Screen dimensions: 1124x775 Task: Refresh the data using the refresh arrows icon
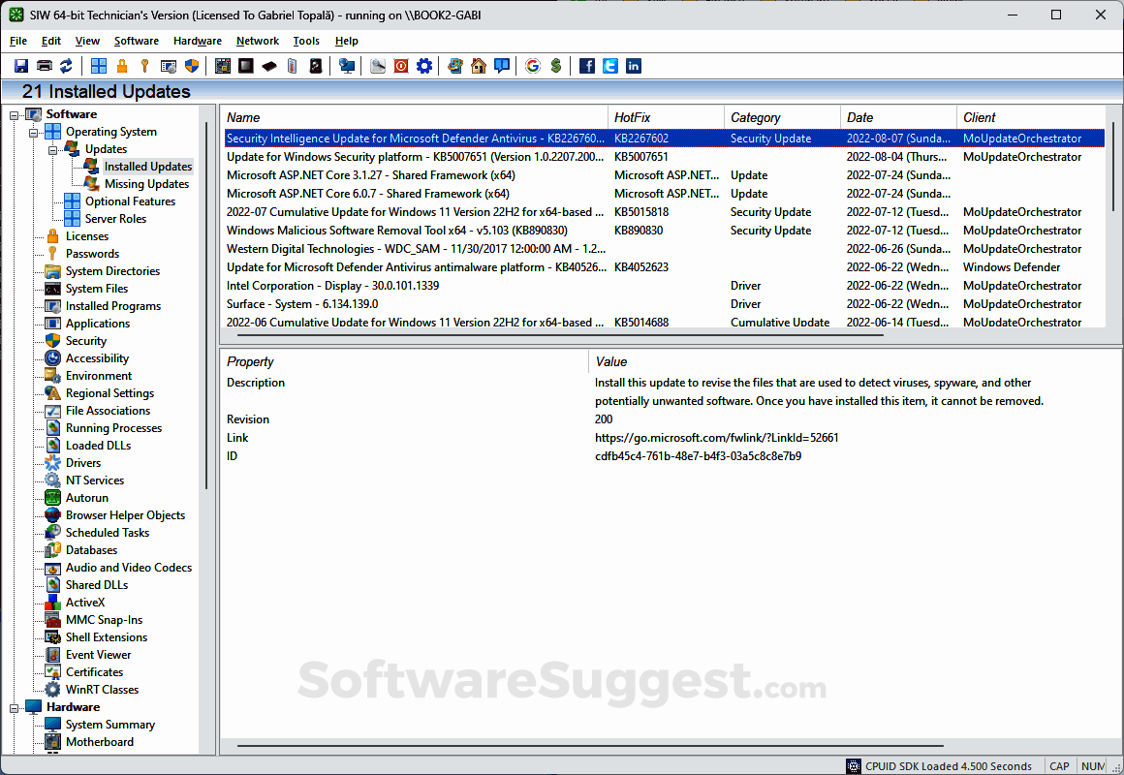66,65
